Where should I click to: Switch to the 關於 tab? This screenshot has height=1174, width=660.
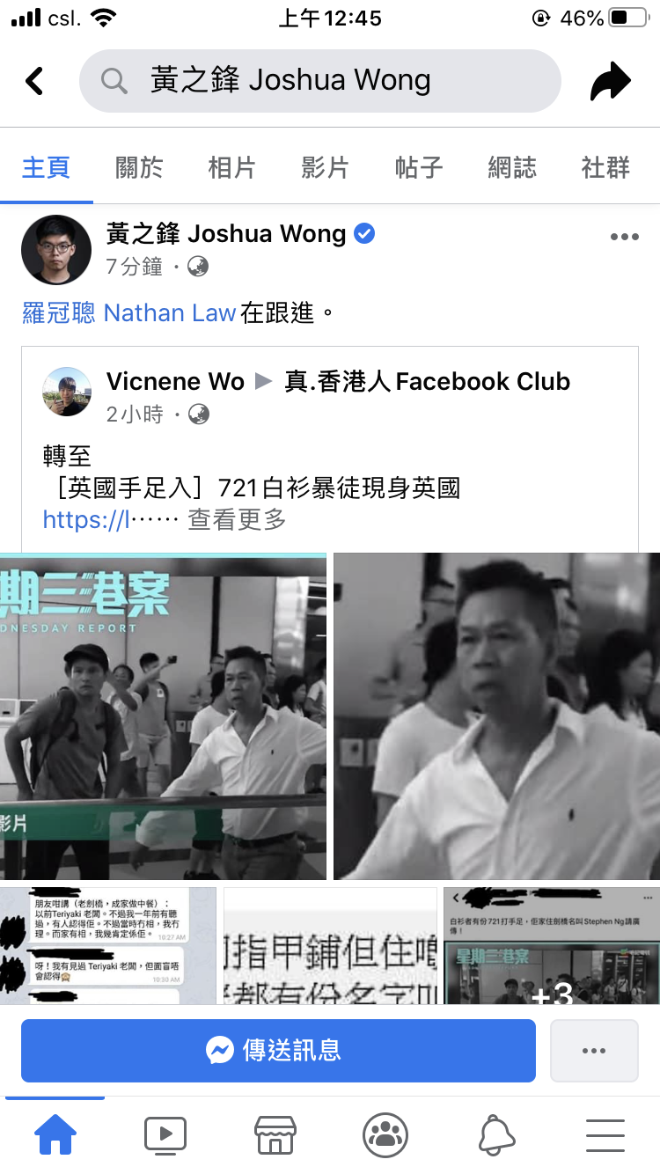click(139, 167)
